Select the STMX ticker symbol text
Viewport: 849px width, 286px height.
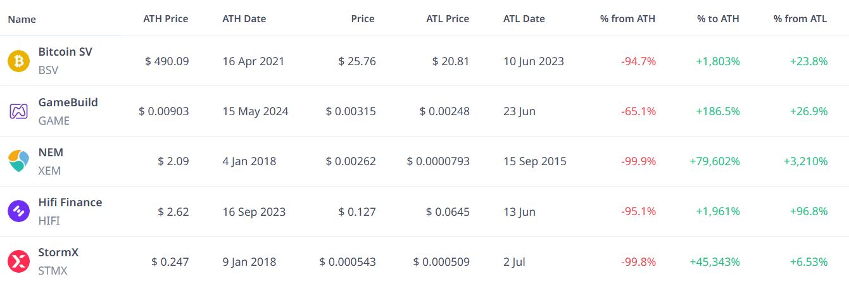coord(53,271)
